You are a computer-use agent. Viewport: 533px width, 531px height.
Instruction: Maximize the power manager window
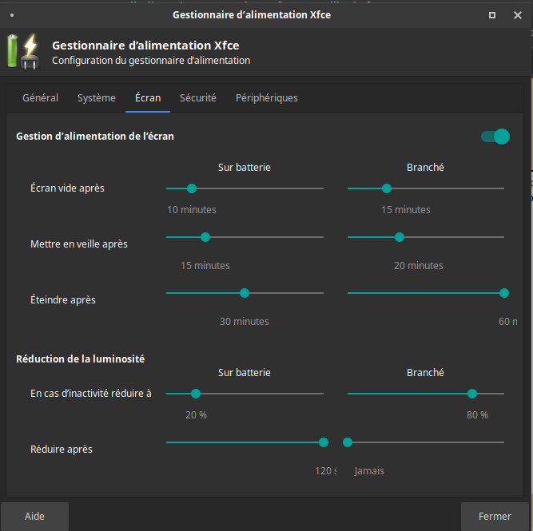[x=492, y=15]
